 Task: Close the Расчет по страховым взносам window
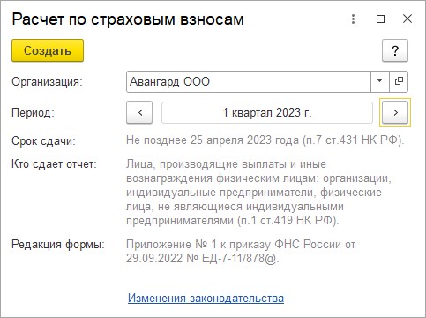(407, 19)
